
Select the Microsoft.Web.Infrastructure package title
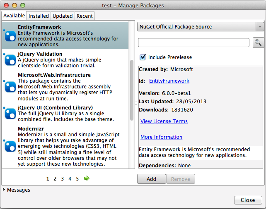point(54,75)
